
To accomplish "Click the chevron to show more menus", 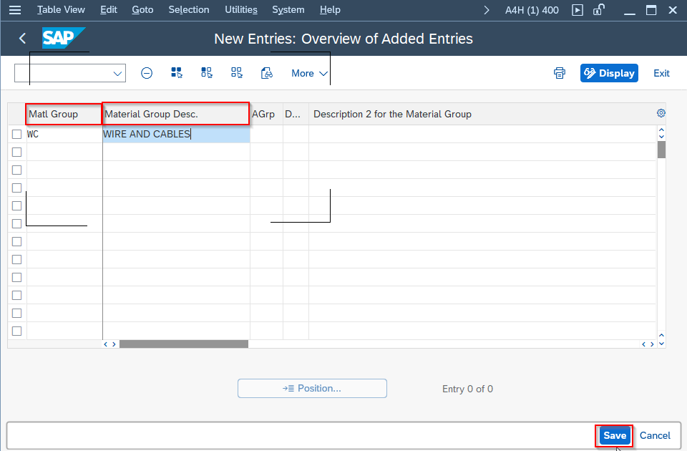I will tap(486, 10).
